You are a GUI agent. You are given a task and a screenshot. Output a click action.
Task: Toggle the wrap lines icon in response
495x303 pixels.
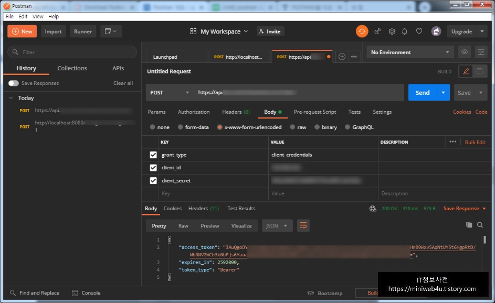303,225
